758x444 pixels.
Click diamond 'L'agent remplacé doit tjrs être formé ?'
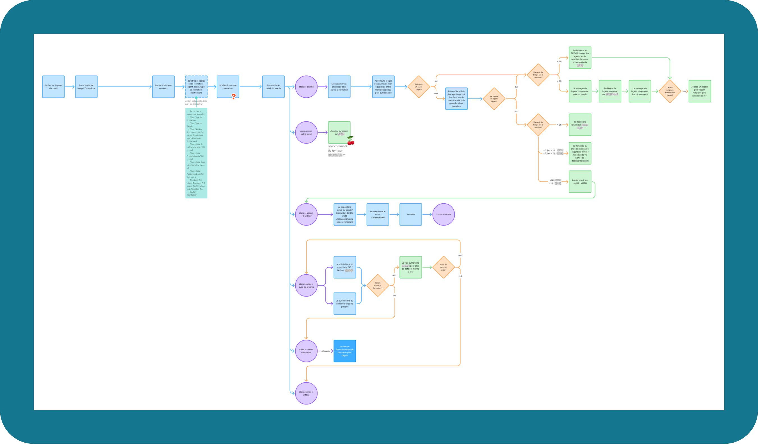[670, 91]
